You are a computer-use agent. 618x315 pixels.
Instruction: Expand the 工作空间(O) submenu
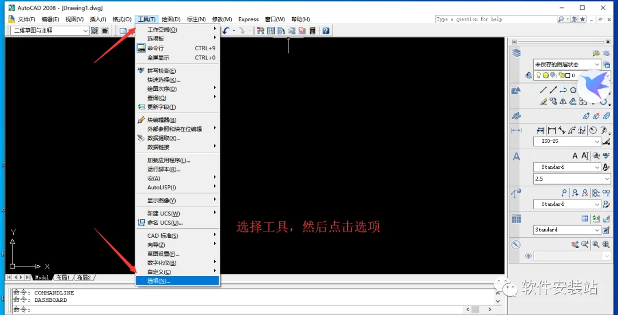click(177, 30)
